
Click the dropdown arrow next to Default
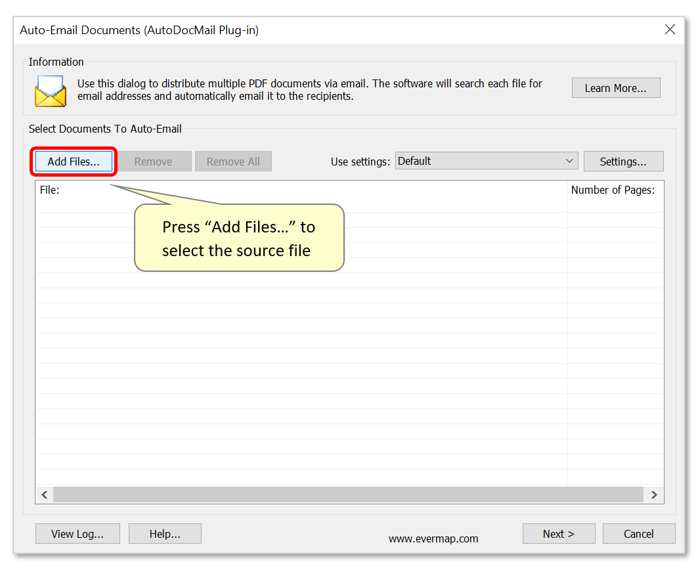[570, 161]
